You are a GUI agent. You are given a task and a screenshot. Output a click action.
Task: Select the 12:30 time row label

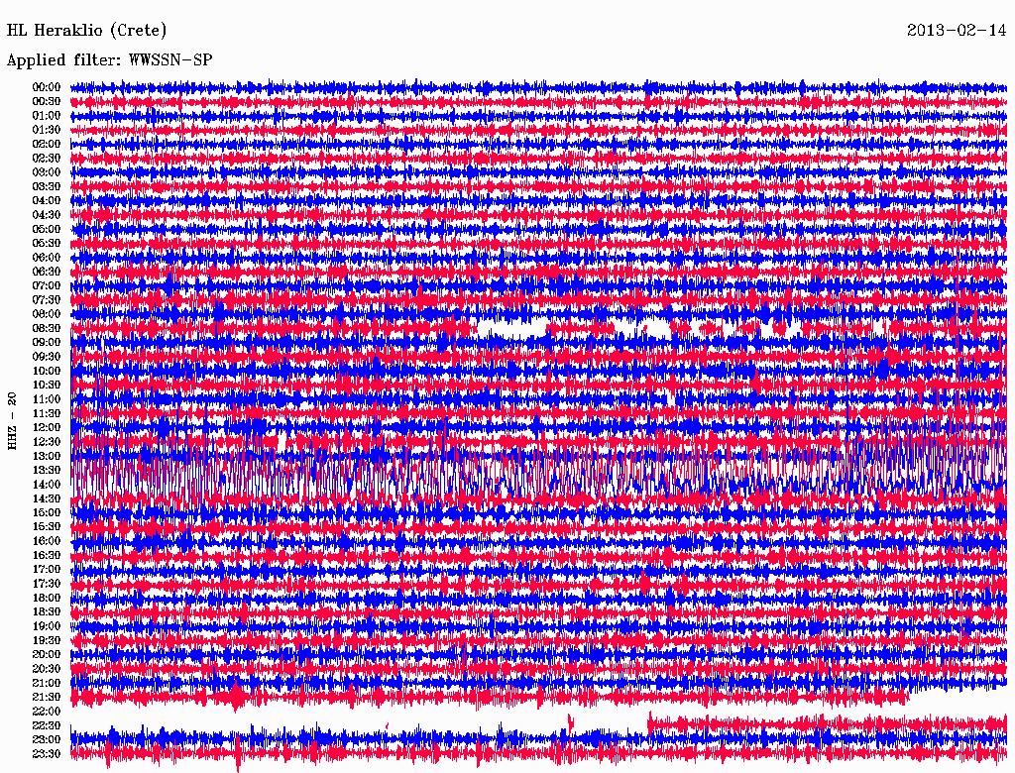click(x=47, y=442)
